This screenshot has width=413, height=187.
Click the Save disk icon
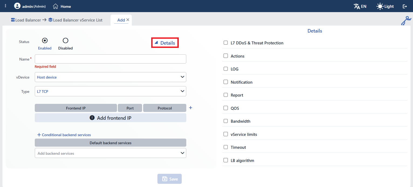point(165,179)
